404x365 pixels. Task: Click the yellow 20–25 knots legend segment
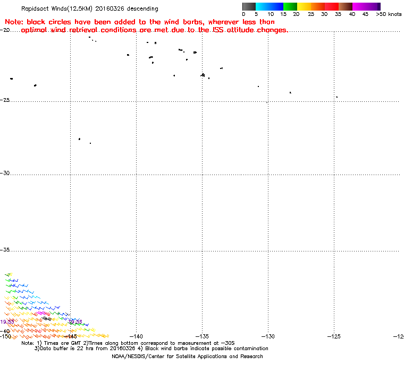(x=304, y=6)
